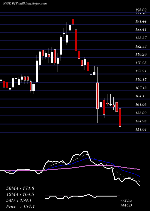Viewport: 150px width, 211px height.
Task: Click the 170.17 price level label
Action: point(141,80)
